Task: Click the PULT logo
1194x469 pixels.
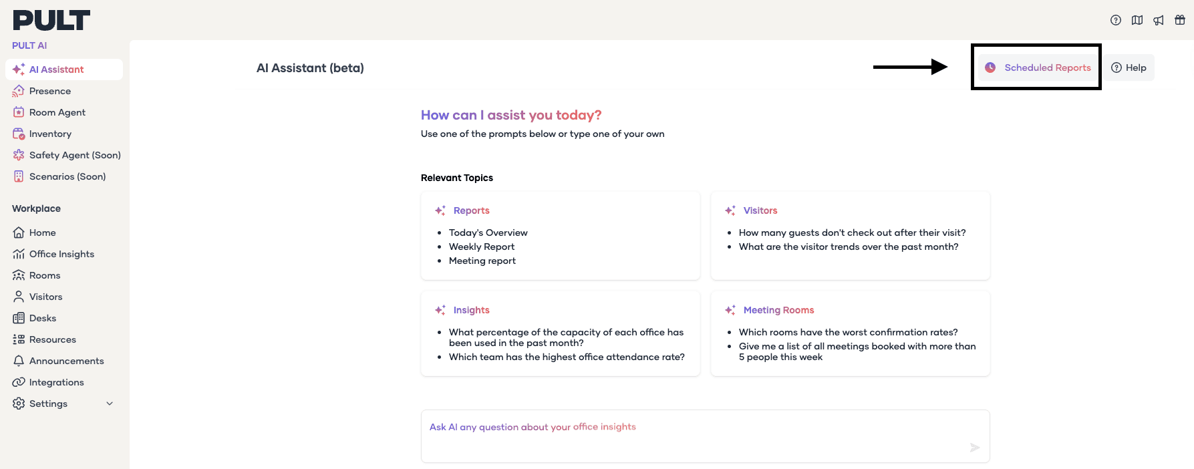Action: pyautogui.click(x=51, y=21)
